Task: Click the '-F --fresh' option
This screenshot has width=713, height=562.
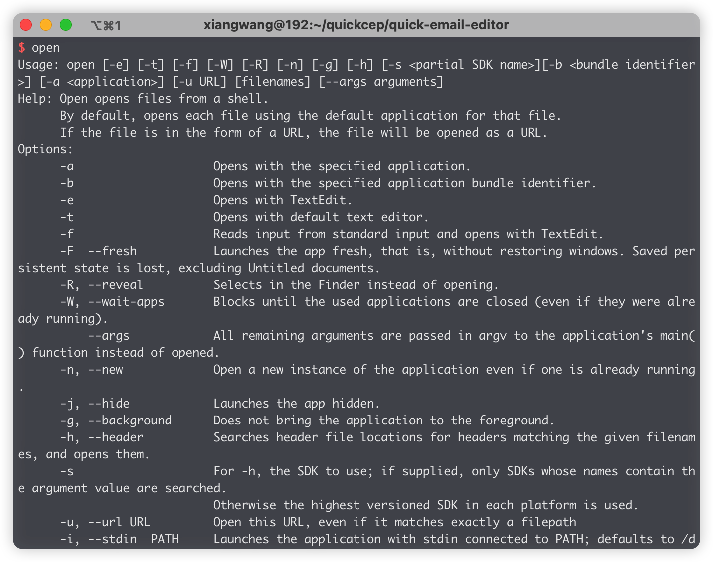Action: pos(98,251)
